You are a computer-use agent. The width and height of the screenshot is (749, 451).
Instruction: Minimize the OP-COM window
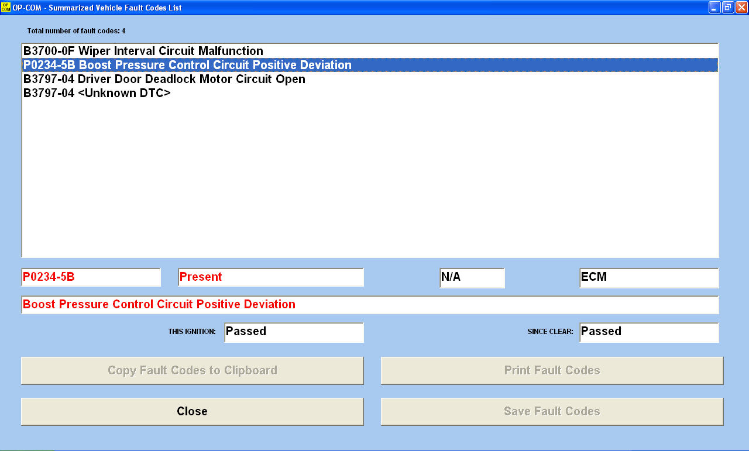714,8
